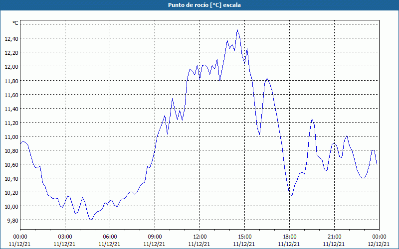Click the 09:00 time axis label
Image resolution: width=399 pixels, height=249 pixels.
click(155, 237)
